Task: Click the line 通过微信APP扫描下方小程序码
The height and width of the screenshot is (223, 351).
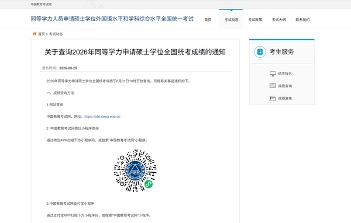Action: click(97, 140)
